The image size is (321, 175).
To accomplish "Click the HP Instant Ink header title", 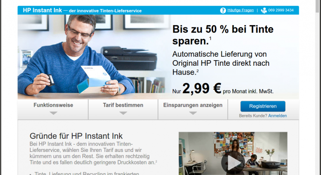I will click(x=42, y=10).
